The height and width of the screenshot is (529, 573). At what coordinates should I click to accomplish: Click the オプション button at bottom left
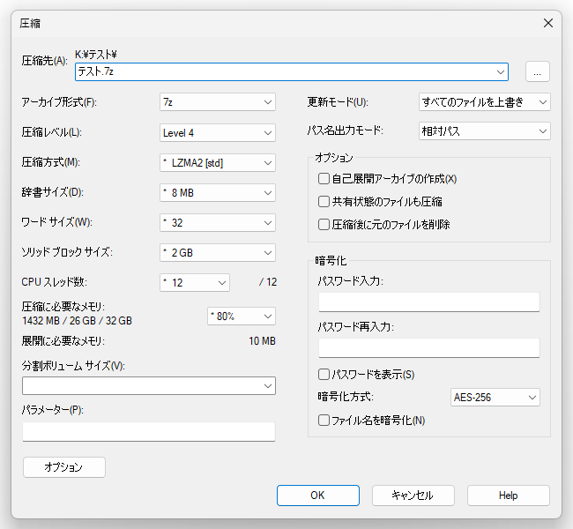(x=64, y=467)
